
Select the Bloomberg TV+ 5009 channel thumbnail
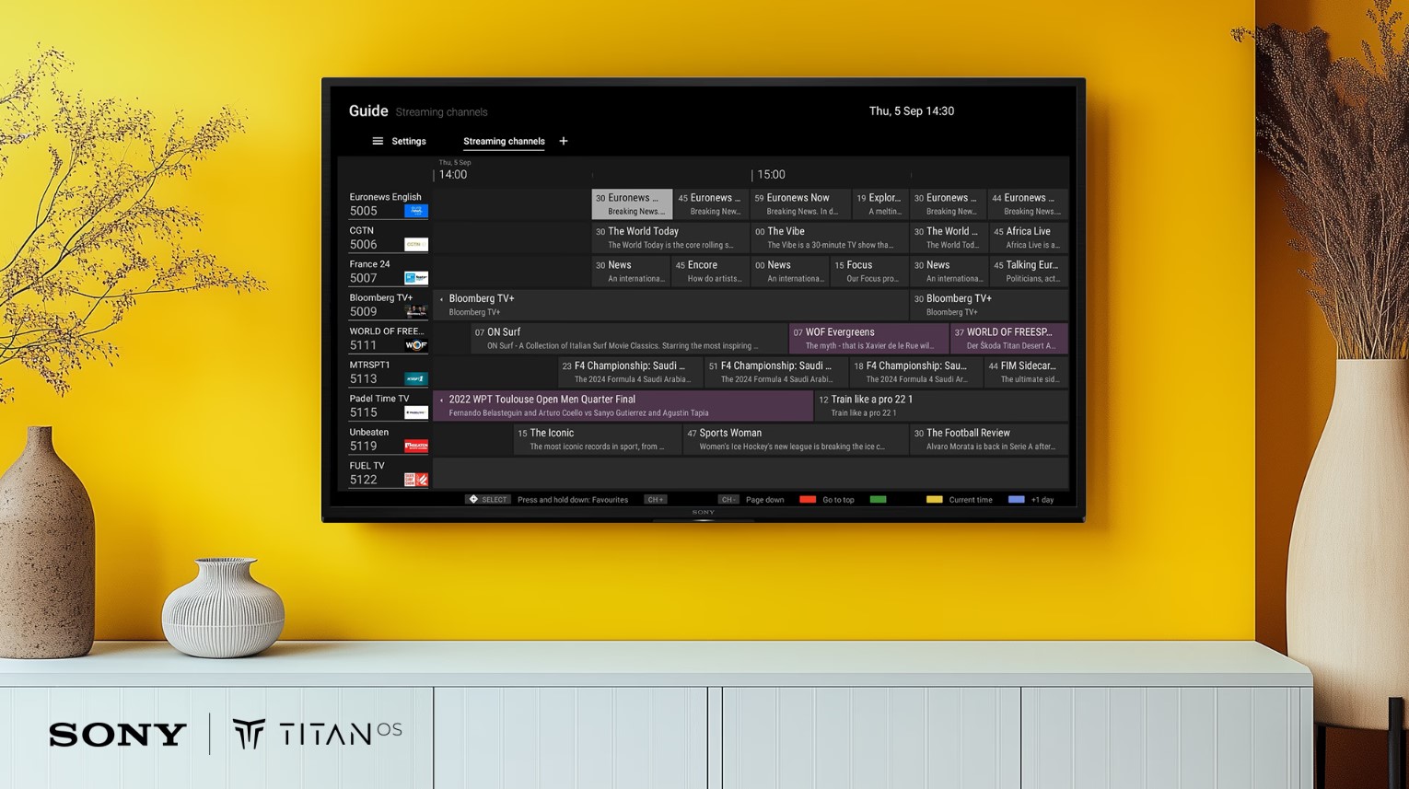(x=416, y=311)
